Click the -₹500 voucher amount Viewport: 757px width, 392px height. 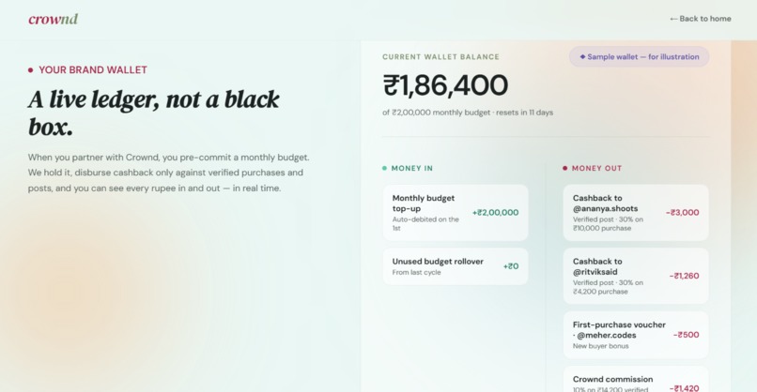tap(686, 335)
